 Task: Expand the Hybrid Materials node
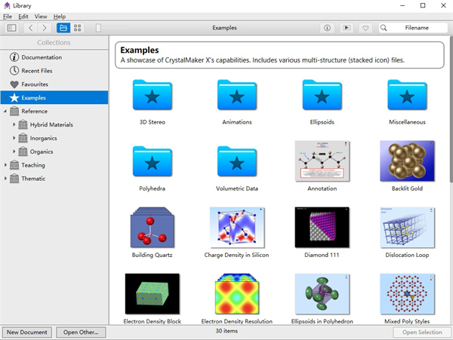(x=14, y=124)
